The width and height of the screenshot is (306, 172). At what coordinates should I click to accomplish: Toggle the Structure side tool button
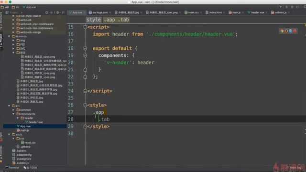(x=1, y=21)
